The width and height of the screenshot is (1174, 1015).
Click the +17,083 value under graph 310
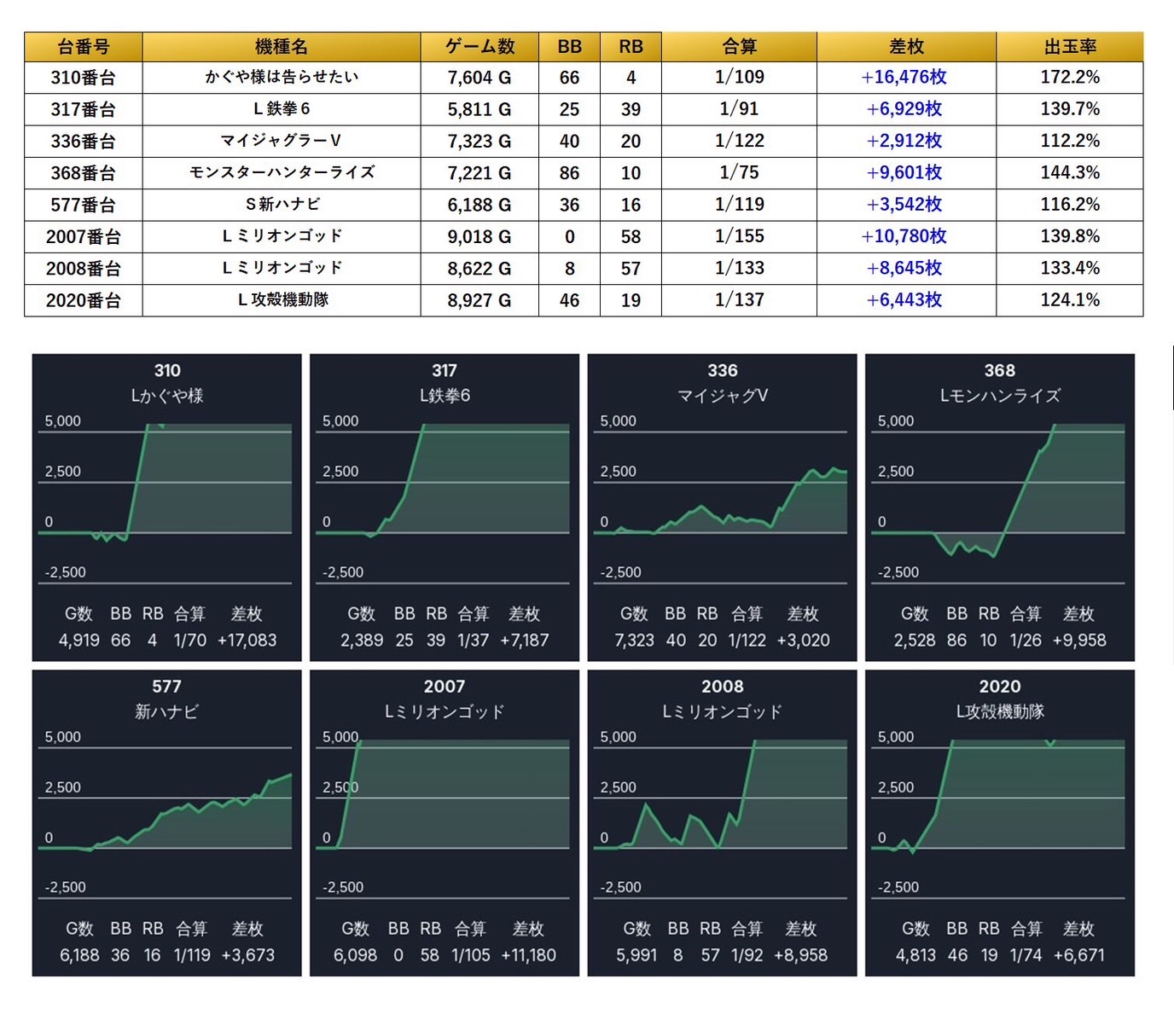(x=247, y=640)
